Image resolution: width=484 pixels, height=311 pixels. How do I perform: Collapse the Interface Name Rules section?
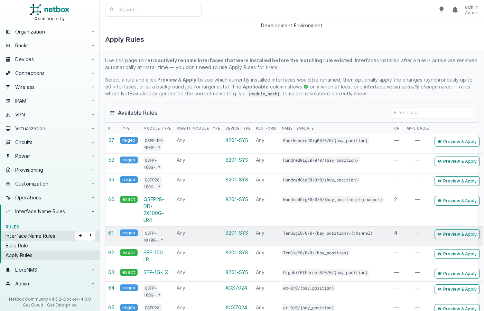tap(93, 211)
